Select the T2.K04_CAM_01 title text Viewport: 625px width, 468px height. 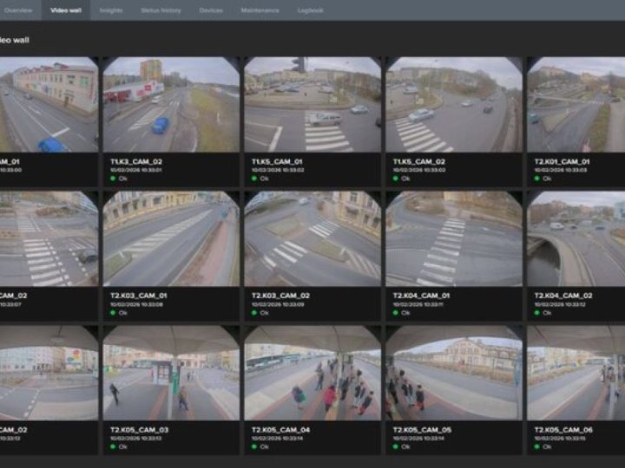pyautogui.click(x=421, y=296)
